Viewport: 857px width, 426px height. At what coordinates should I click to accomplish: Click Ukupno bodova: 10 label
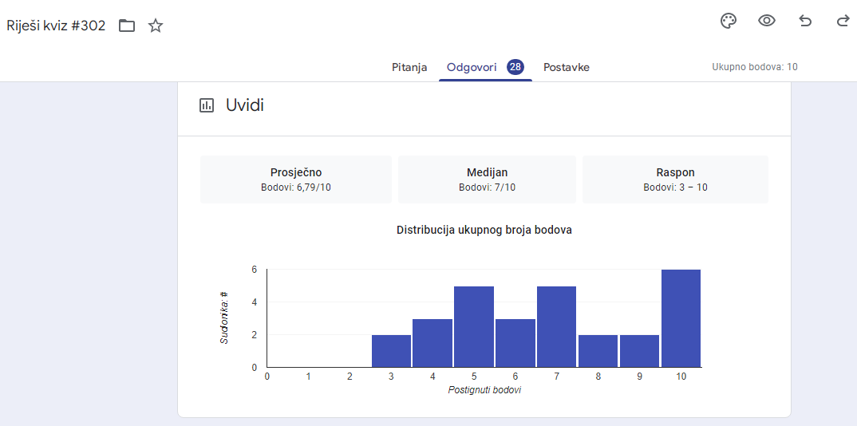pos(755,67)
